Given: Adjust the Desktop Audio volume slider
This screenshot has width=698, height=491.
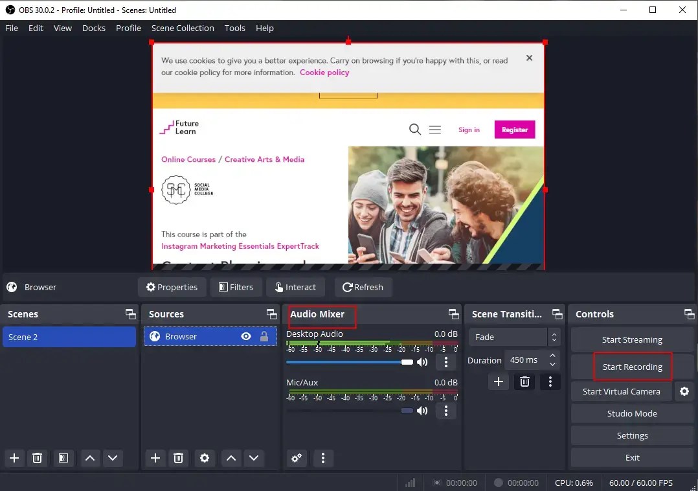Looking at the screenshot, I should 408,361.
